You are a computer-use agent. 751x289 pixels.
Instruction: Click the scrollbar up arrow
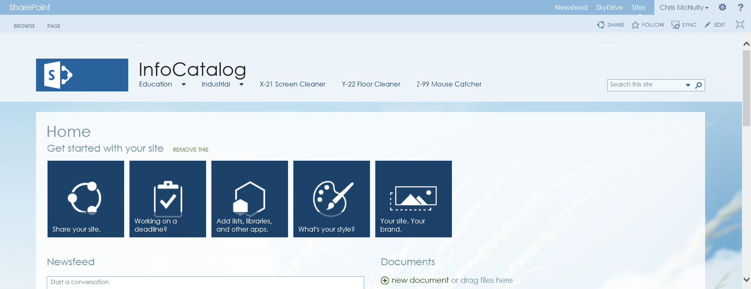[x=746, y=43]
